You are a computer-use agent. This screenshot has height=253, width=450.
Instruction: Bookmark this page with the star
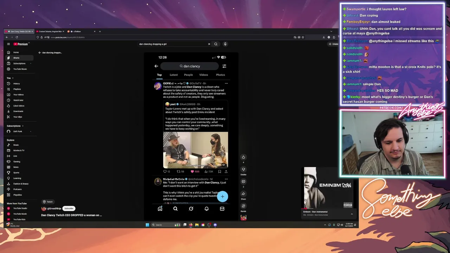coord(303,37)
